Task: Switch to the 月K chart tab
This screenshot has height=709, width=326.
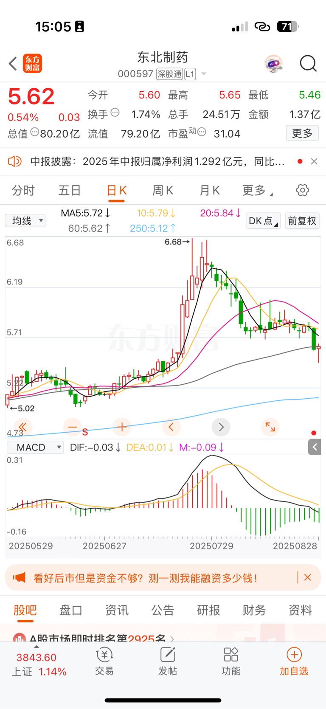Action: pos(210,190)
